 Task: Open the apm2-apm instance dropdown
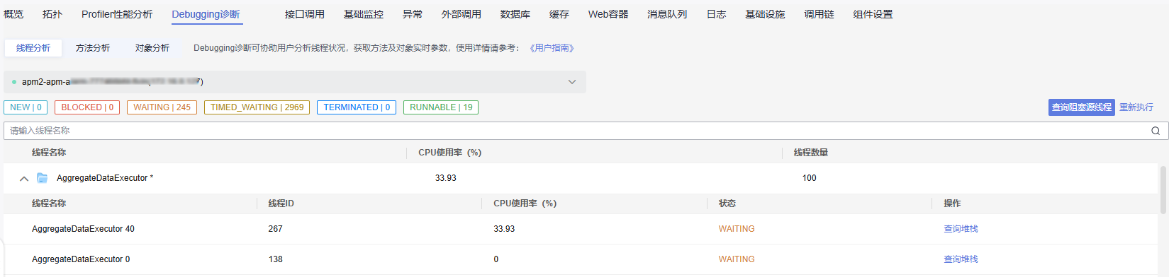tap(572, 82)
